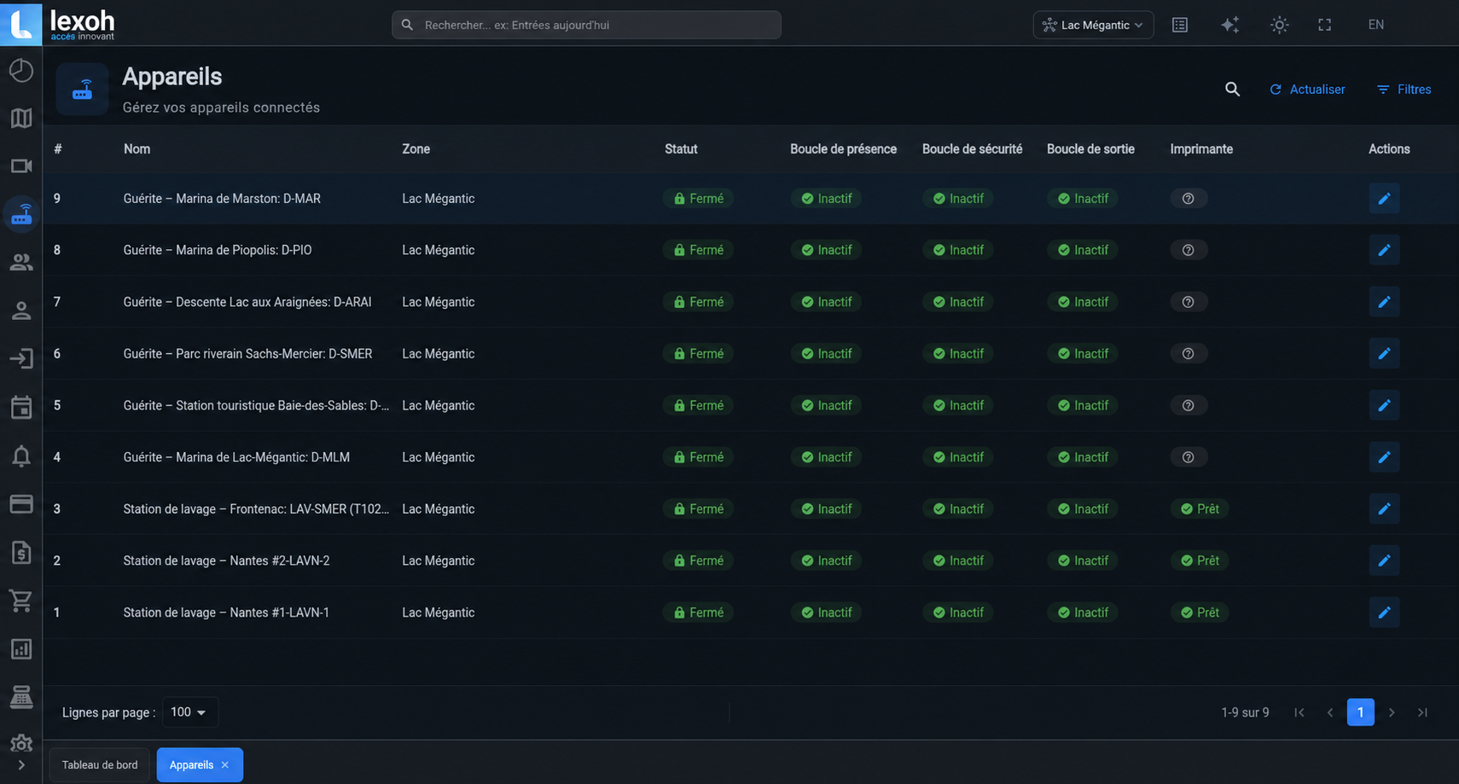Enter fullscreen mode via header icon
1459x784 pixels.
pos(1324,25)
